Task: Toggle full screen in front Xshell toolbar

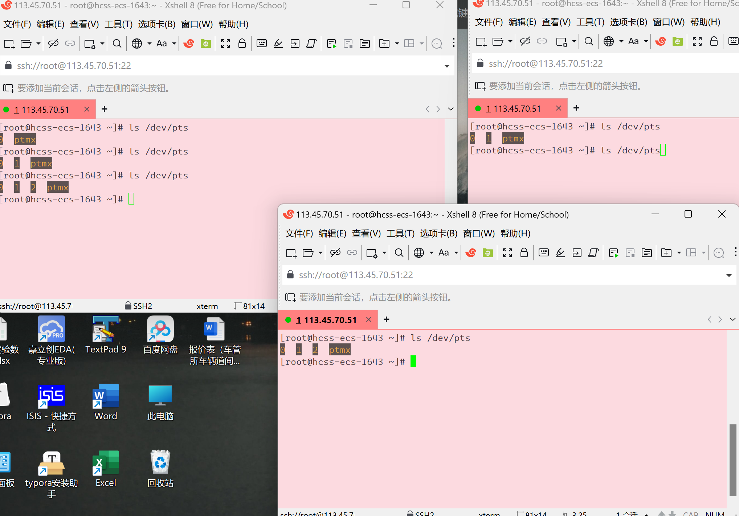Action: coord(507,253)
